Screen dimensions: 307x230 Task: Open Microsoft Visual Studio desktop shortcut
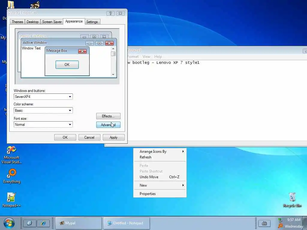[11, 155]
